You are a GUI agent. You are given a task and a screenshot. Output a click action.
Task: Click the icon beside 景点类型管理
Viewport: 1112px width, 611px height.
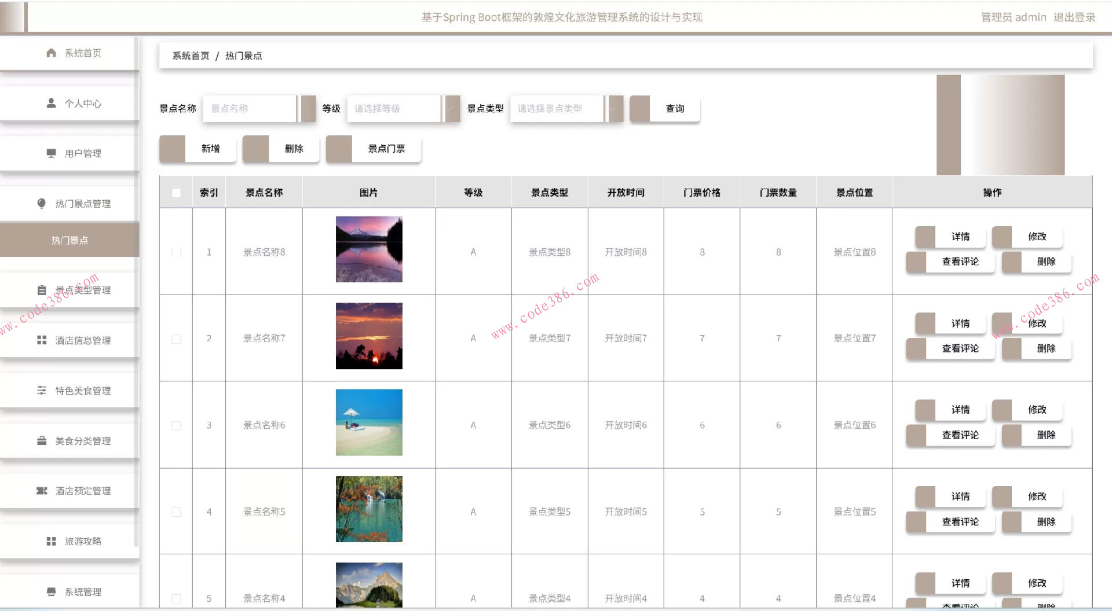pyautogui.click(x=41, y=289)
